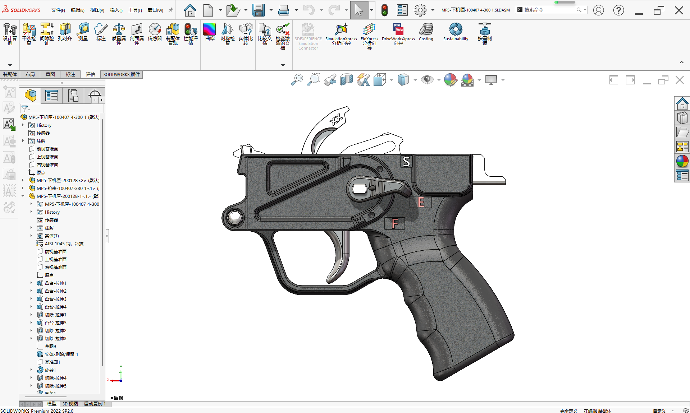Viewport: 690px width, 413px height.
Task: Open the FeatureManager design tree tab
Action: pyautogui.click(x=31, y=96)
